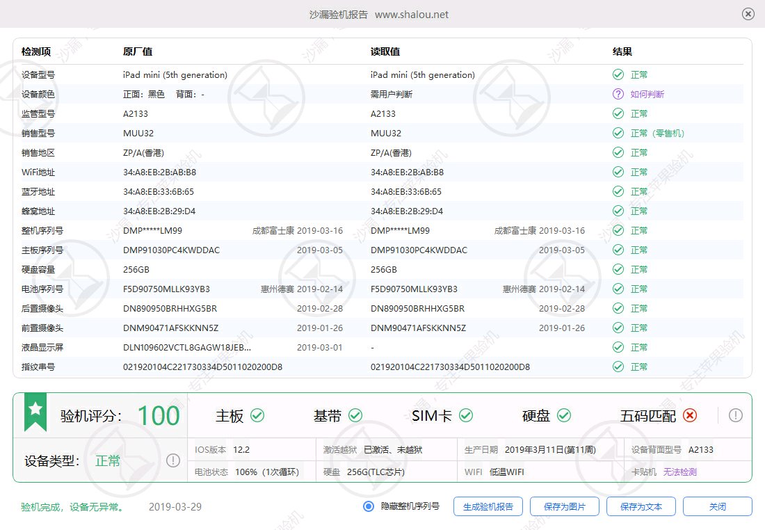Click the purple question mark icon for device color
765x530 pixels.
pos(618,94)
